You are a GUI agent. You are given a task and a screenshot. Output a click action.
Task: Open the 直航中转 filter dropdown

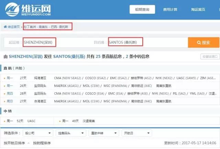(104, 133)
